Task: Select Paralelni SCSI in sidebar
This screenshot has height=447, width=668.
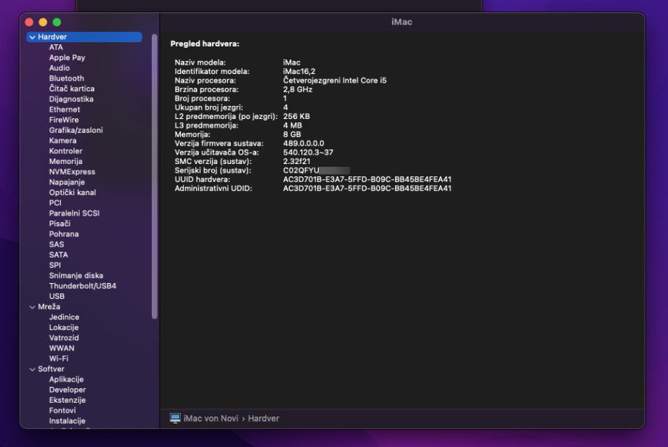Action: coord(74,213)
